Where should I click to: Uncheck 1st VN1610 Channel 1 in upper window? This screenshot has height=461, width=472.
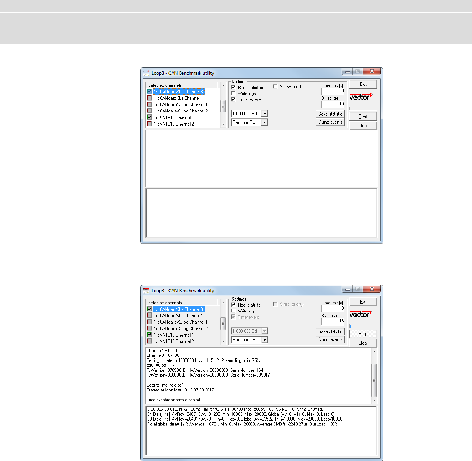(149, 117)
